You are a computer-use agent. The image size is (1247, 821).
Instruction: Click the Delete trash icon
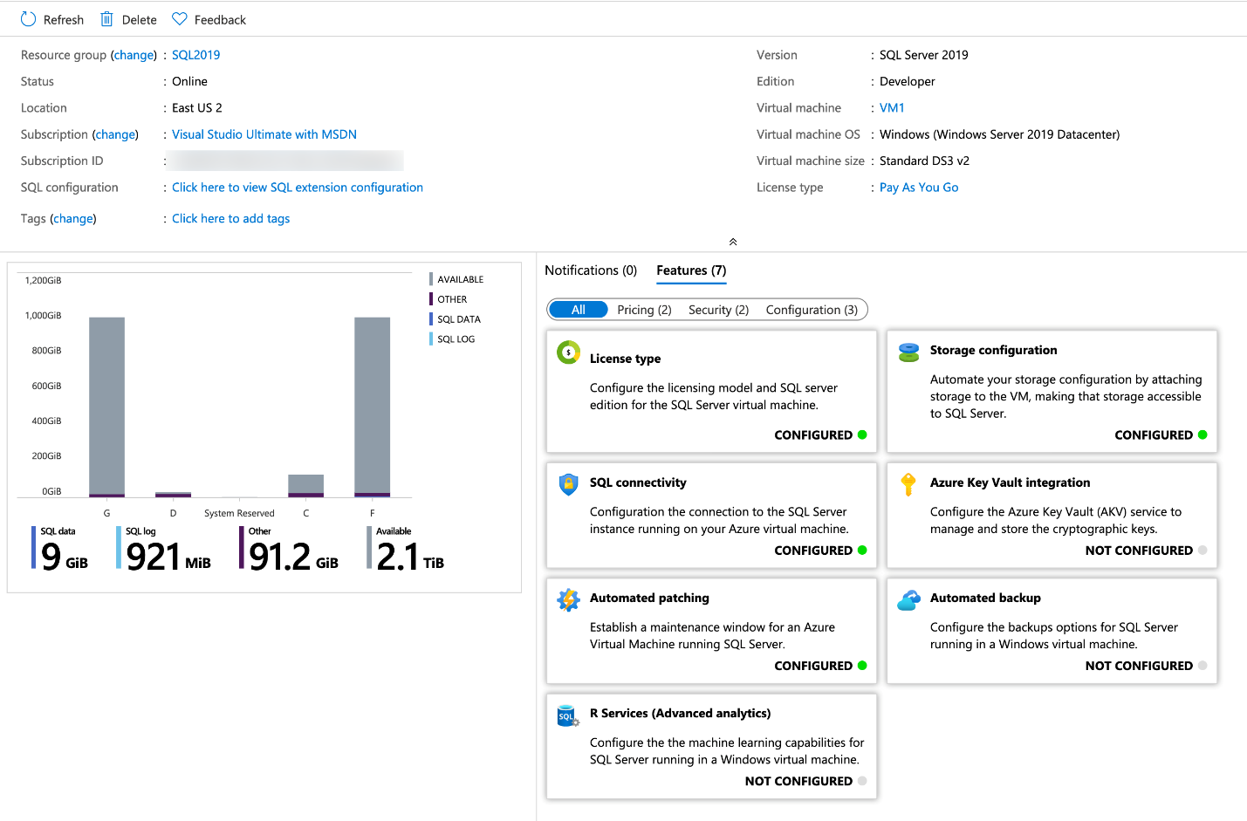click(x=106, y=19)
